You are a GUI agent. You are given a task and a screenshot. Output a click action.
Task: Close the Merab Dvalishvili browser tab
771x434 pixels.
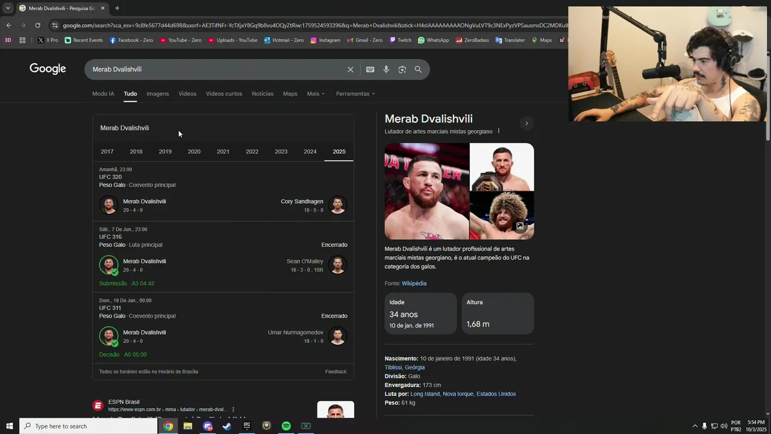102,8
